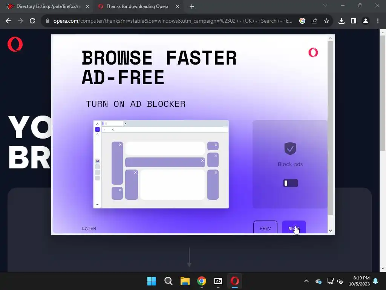Click the page scroll-down arrow indicator
Viewport: 386px width, 290px height.
[x=189, y=258]
